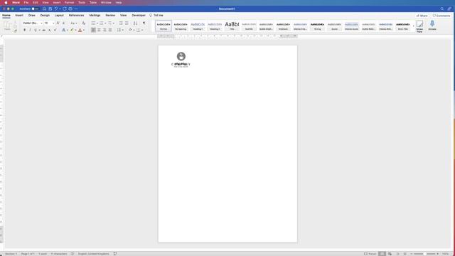Expand the font color dropdown arrow
The height and width of the screenshot is (256, 455).
[84, 30]
